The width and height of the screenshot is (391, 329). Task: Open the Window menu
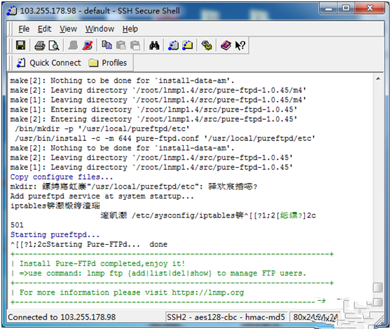pos(100,29)
